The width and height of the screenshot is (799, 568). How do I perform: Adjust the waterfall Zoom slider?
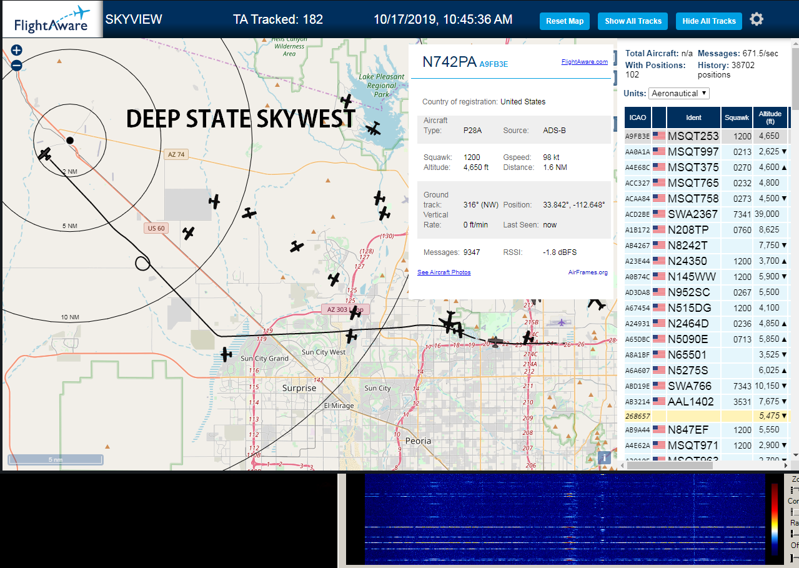pyautogui.click(x=795, y=491)
